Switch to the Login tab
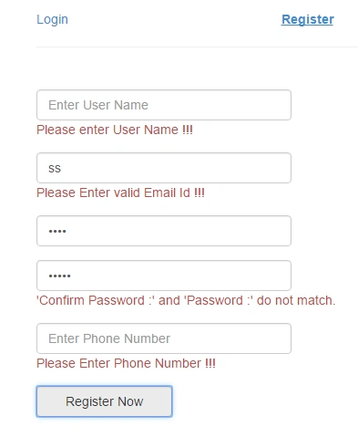Image resolution: width=358 pixels, height=437 pixels. click(52, 19)
